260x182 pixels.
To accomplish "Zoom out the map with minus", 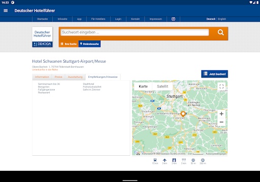I will click(x=221, y=122).
